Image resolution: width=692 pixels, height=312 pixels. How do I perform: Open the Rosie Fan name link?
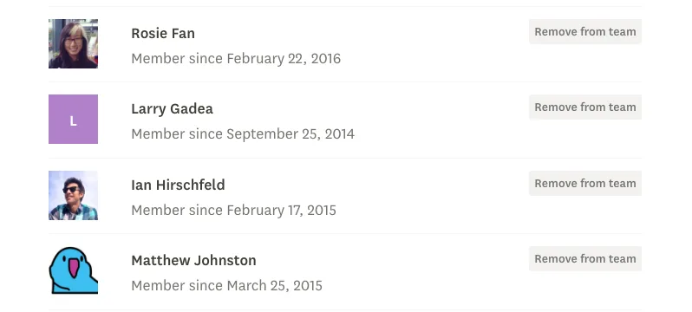[x=163, y=34]
